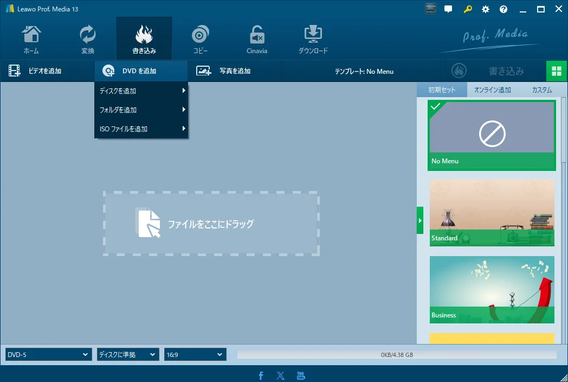568x382 pixels.
Task: Open the ダウンロード download module
Action: 313,39
